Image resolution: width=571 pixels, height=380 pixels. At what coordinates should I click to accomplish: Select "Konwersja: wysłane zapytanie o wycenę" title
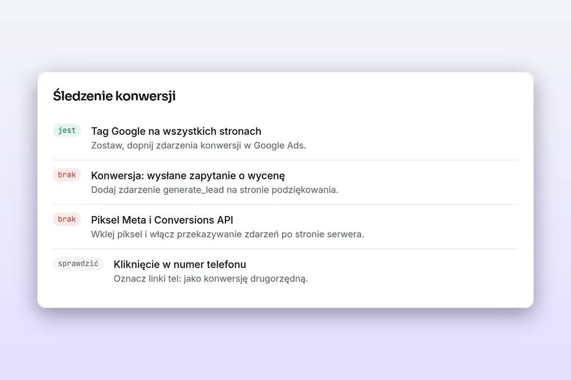point(188,176)
